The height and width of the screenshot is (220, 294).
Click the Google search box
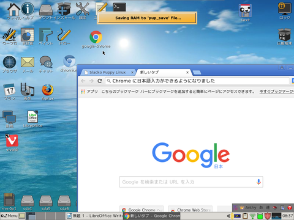pyautogui.click(x=191, y=182)
